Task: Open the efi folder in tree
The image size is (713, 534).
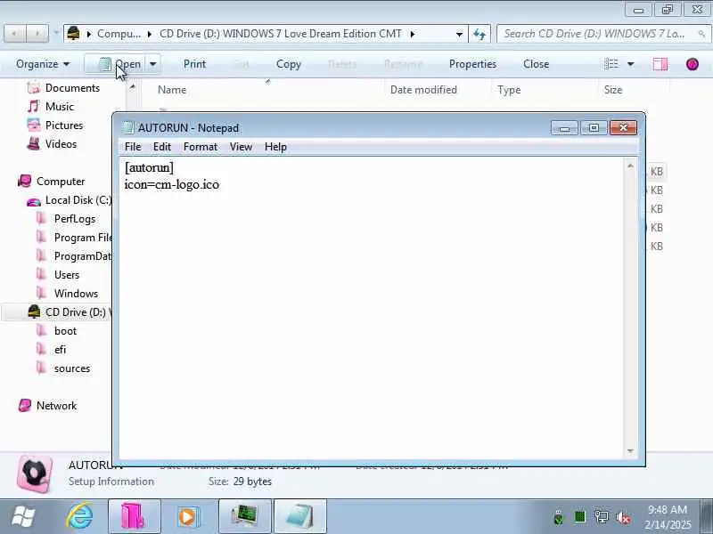Action: (x=60, y=350)
